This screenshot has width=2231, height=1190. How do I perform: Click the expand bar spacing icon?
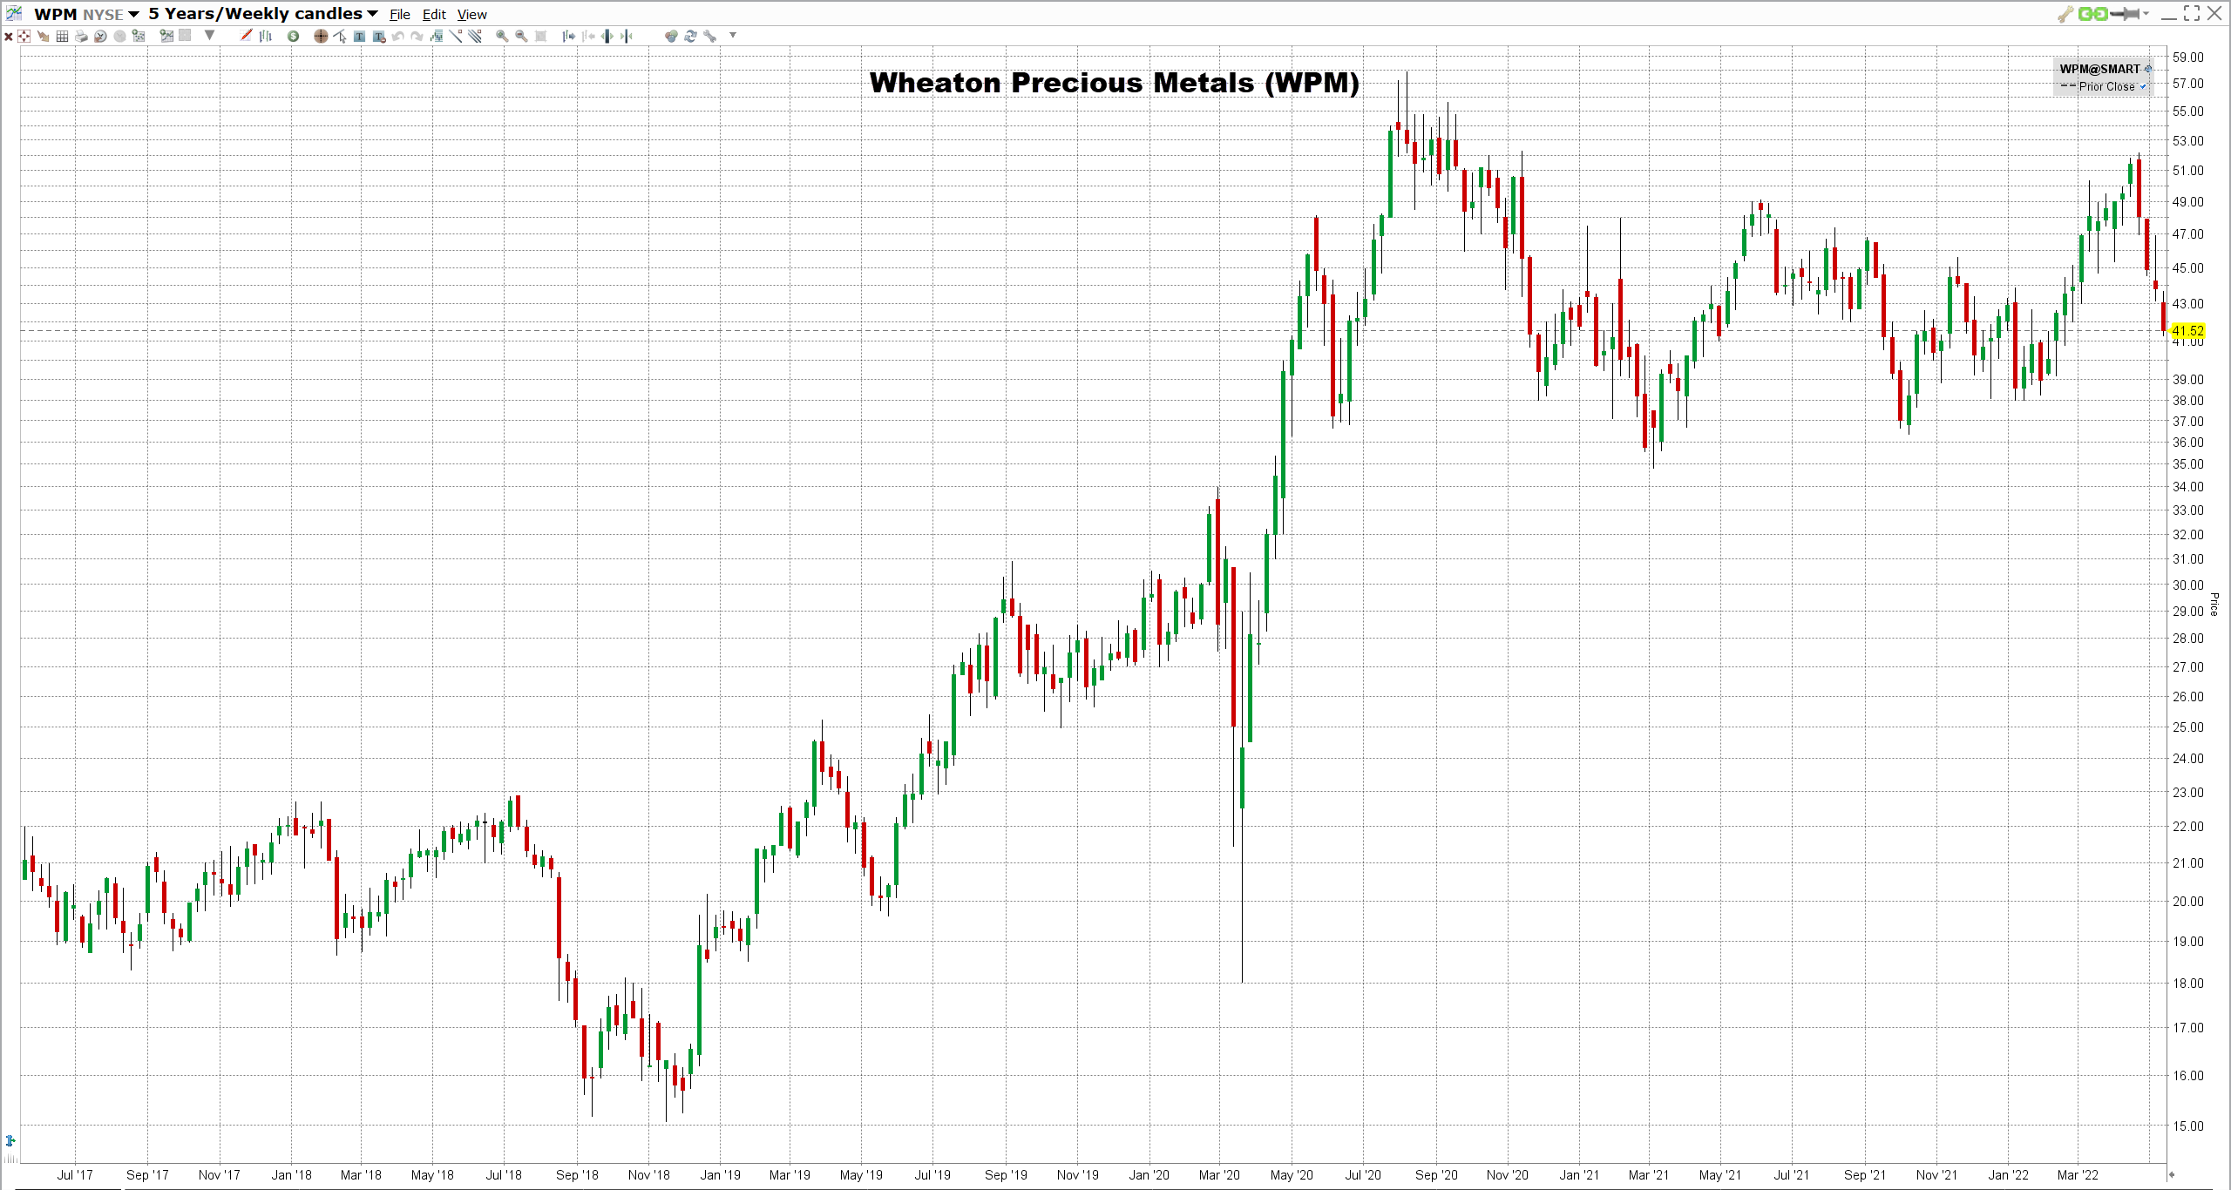[x=607, y=36]
